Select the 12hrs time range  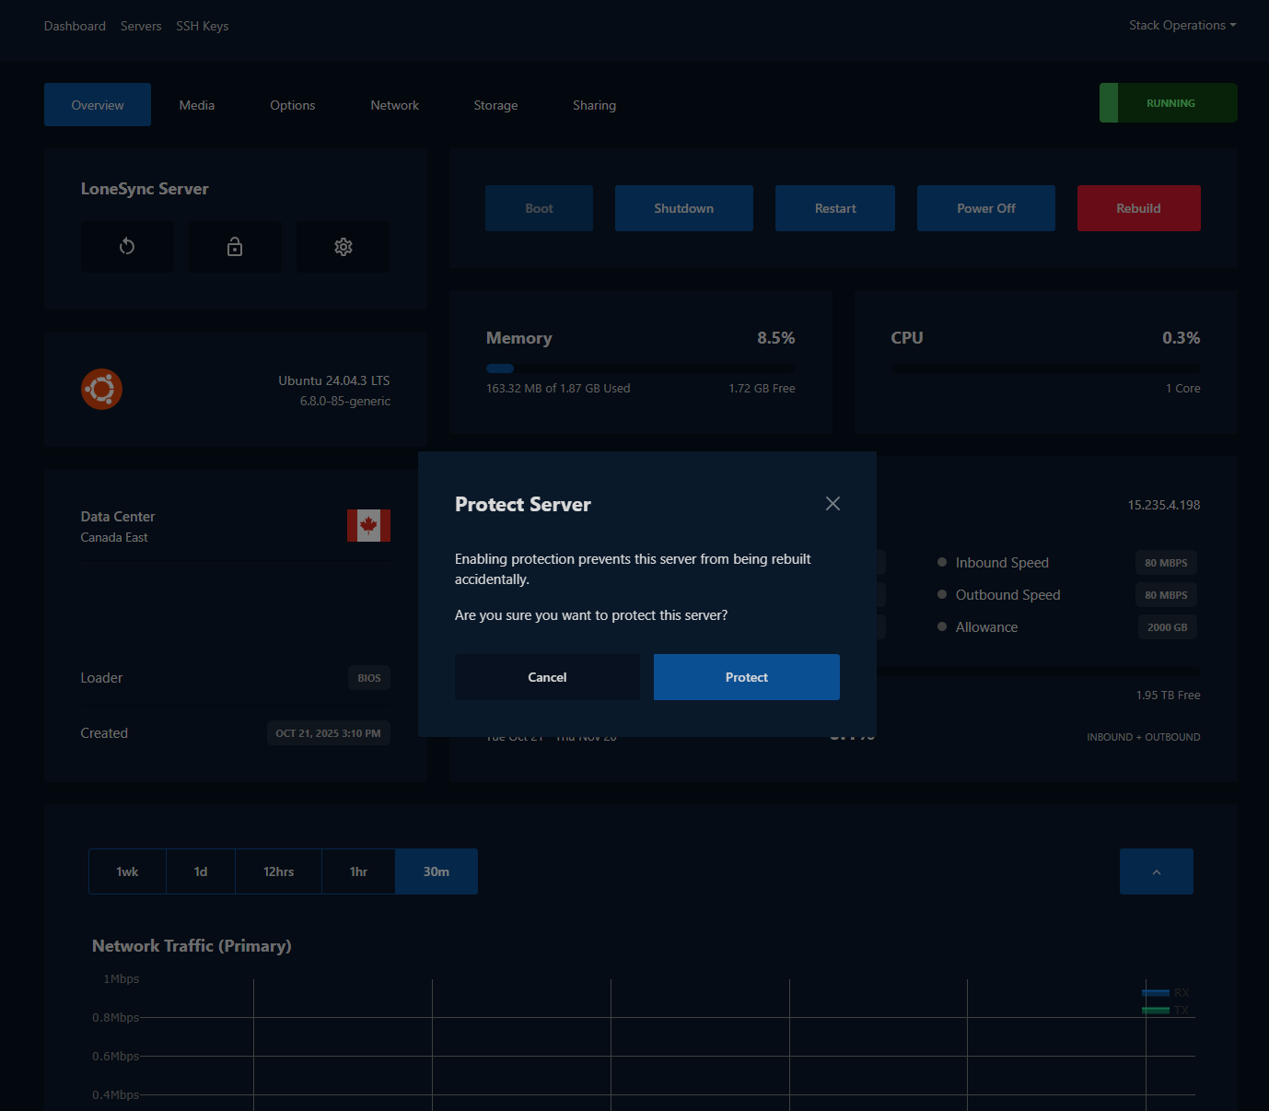point(278,871)
